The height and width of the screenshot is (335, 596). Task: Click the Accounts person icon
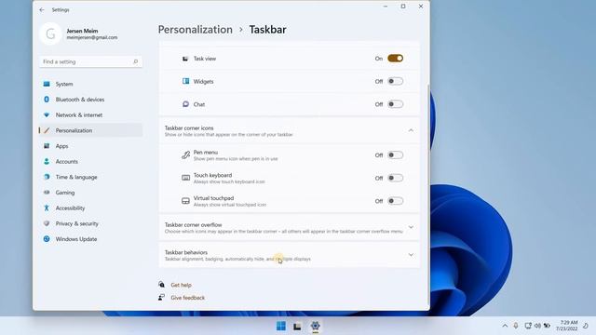[47, 161]
